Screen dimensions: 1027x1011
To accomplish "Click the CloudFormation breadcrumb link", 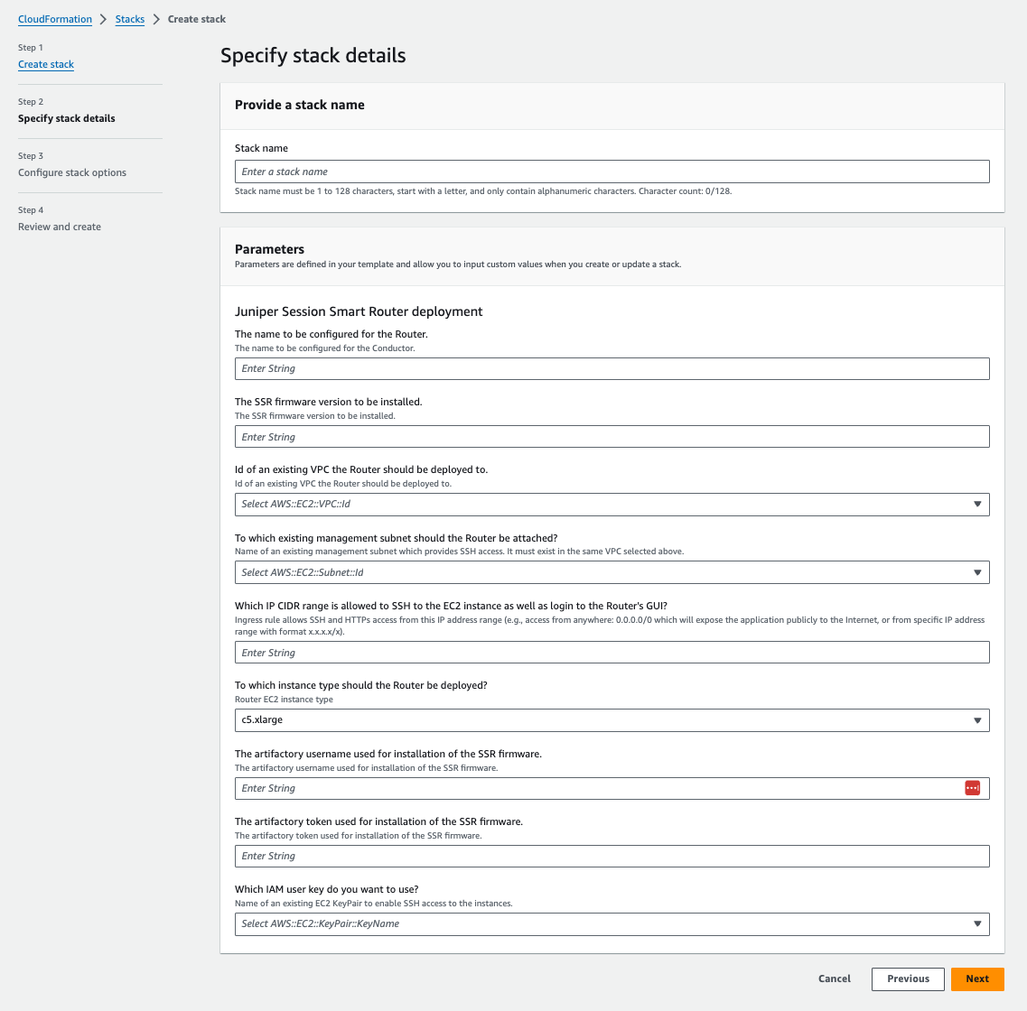I will (55, 19).
